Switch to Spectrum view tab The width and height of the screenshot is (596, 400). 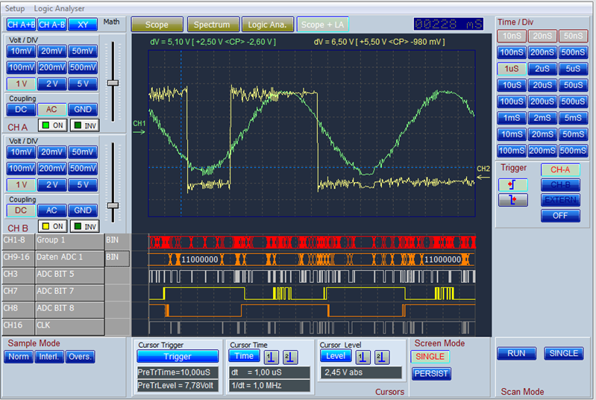[x=212, y=25]
